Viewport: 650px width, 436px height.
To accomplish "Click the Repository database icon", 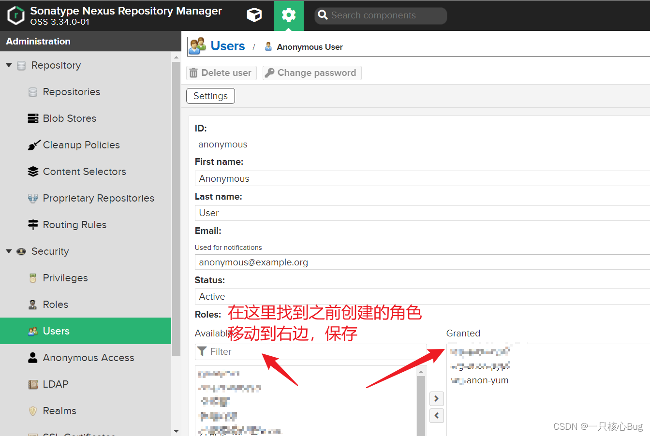I will click(21, 65).
